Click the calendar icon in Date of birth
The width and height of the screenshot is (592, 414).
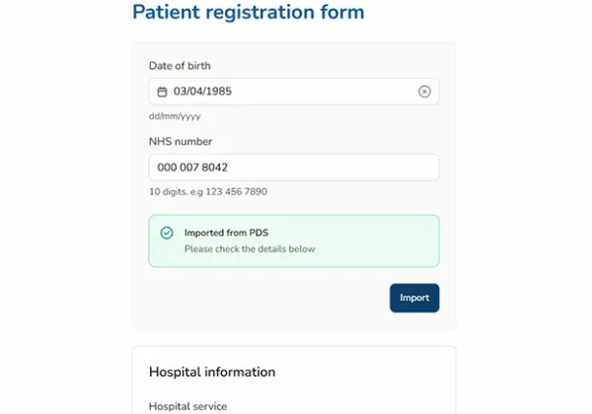point(162,92)
